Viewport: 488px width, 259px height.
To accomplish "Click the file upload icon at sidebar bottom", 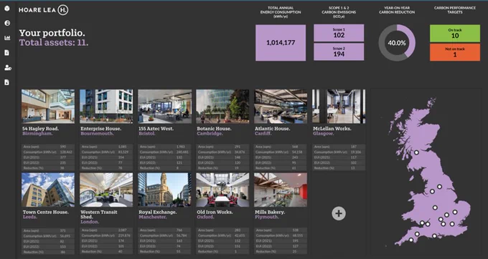I will pyautogui.click(x=7, y=82).
